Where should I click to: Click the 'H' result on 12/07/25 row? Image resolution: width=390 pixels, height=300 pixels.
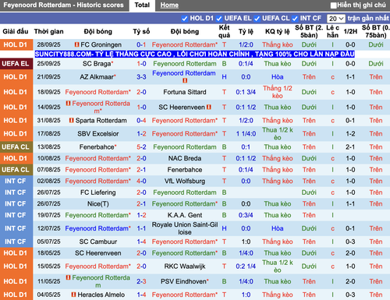tap(224, 228)
